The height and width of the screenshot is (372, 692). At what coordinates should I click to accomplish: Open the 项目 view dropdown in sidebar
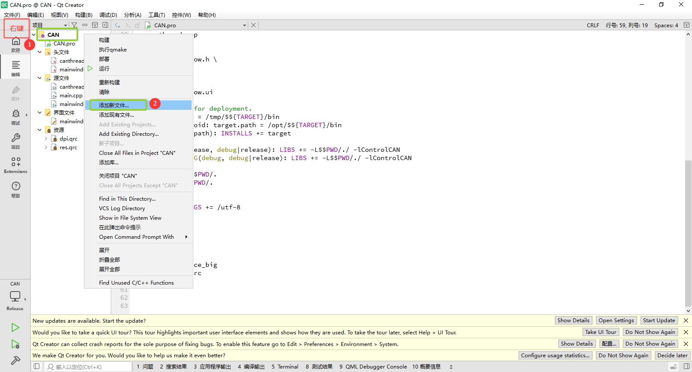pos(50,25)
